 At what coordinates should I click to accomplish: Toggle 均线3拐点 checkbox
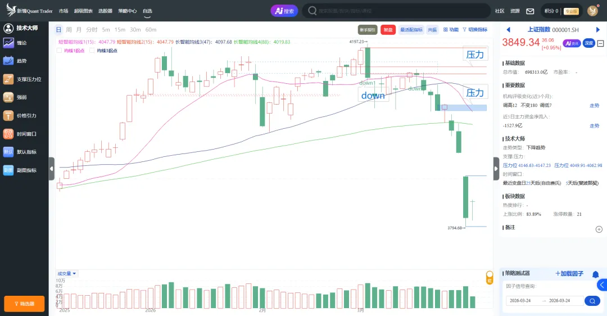click(x=92, y=51)
